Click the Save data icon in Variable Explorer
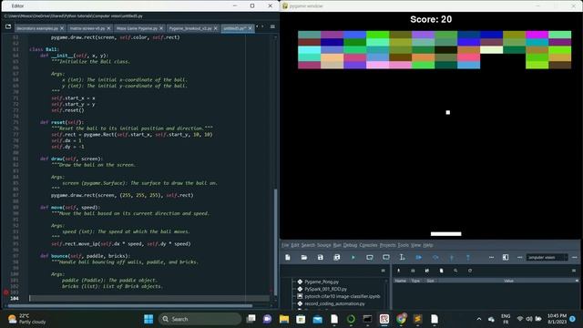 (413, 271)
